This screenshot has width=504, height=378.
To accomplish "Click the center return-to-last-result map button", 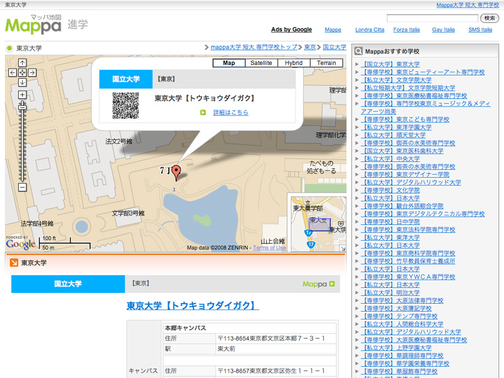I will (22, 72).
